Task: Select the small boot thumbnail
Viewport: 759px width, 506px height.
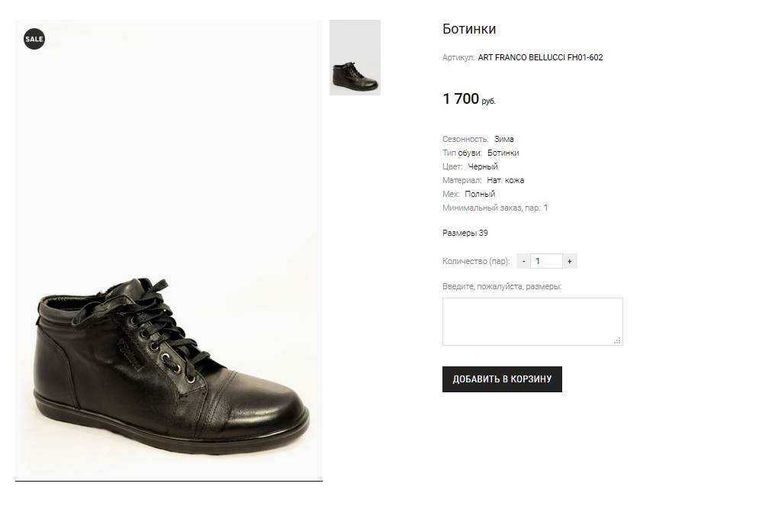Action: (355, 58)
